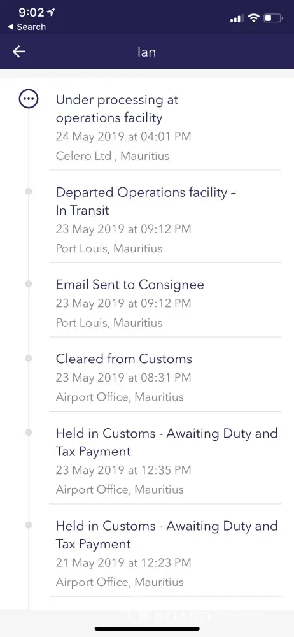Return to Search via the status bar link
This screenshot has height=637, width=294.
(x=27, y=27)
